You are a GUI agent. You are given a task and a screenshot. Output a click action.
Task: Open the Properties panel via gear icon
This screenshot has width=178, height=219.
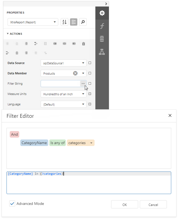(102, 13)
